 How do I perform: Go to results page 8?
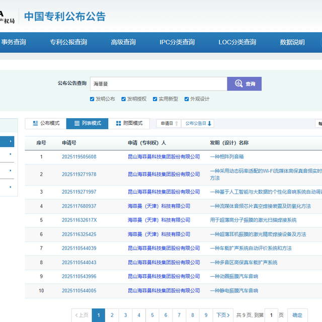point(192,315)
